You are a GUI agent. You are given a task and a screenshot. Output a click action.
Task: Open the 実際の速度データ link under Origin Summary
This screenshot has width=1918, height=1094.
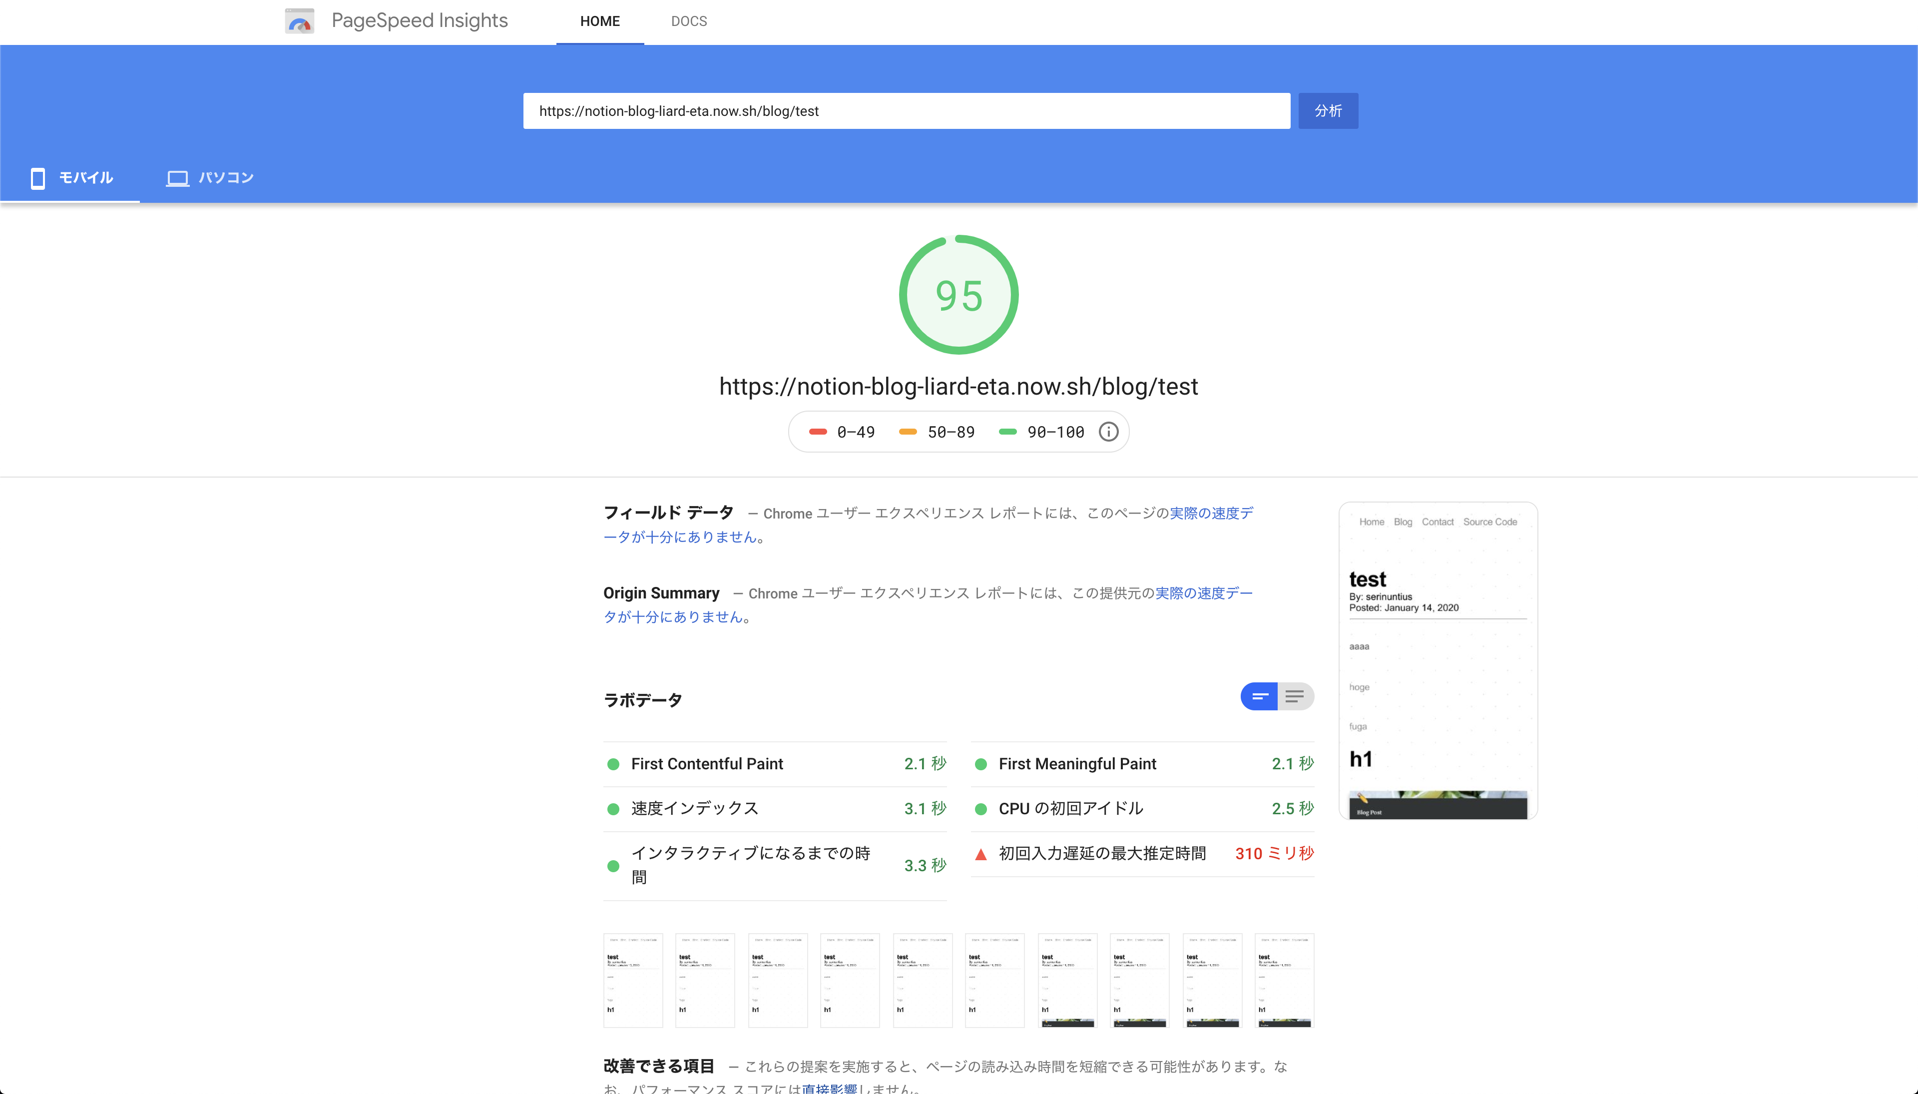point(1202,593)
